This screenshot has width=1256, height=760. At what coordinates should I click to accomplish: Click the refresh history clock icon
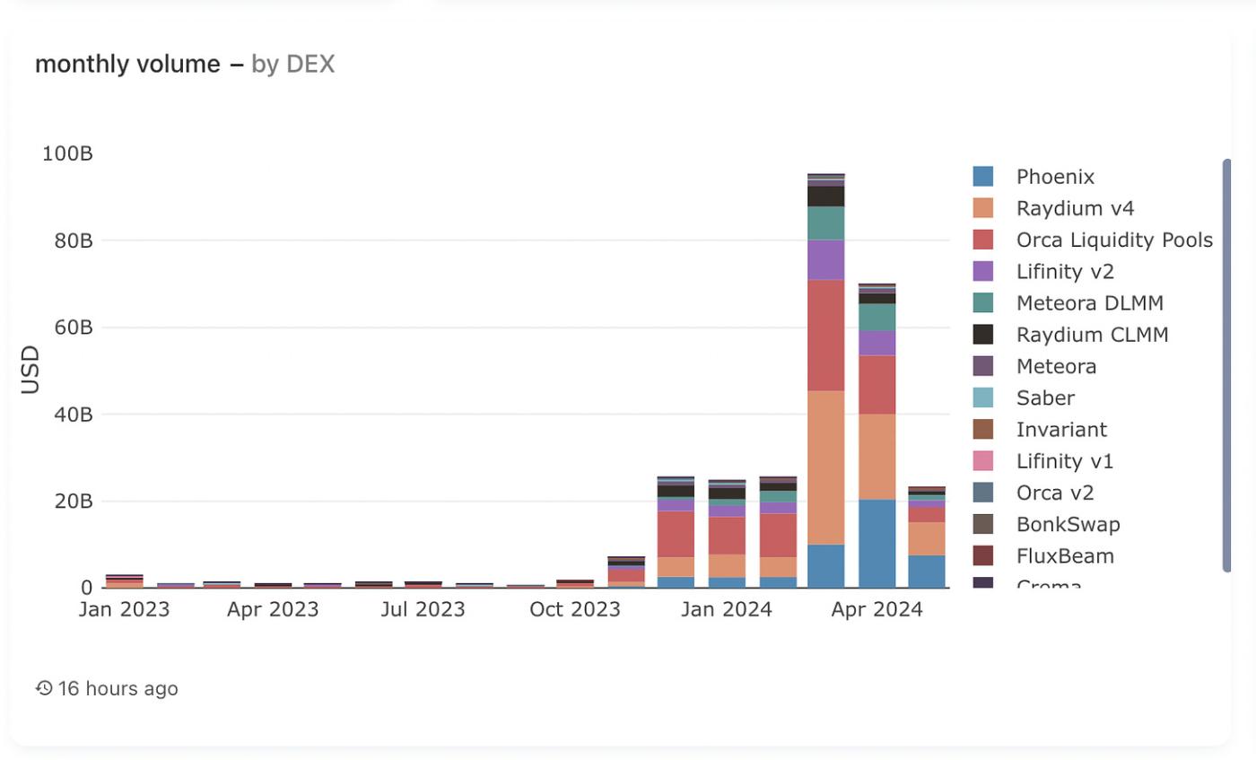point(44,688)
